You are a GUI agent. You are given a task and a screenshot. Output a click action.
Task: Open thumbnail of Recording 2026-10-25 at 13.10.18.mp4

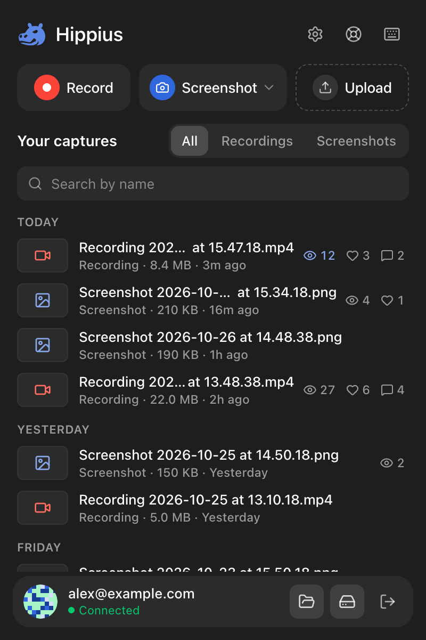43,508
